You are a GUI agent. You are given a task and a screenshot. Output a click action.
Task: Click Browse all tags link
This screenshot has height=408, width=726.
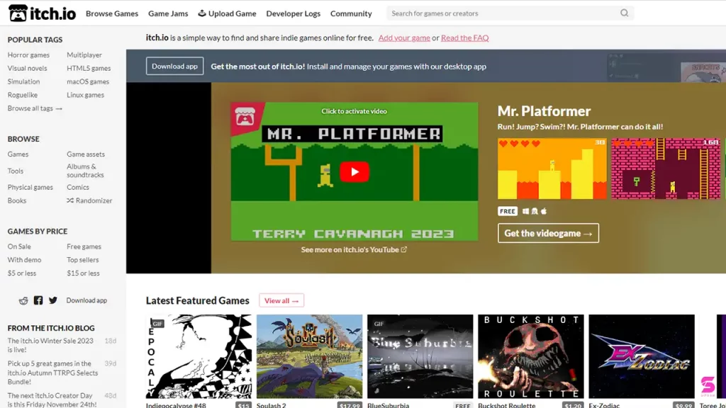[35, 108]
